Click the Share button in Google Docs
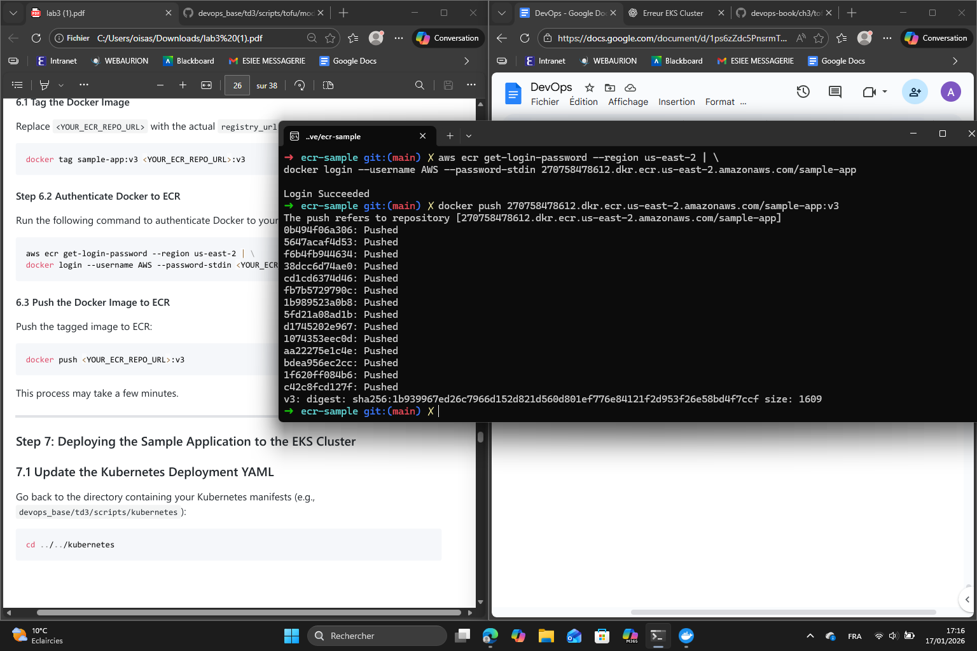Image resolution: width=977 pixels, height=651 pixels. click(x=915, y=92)
